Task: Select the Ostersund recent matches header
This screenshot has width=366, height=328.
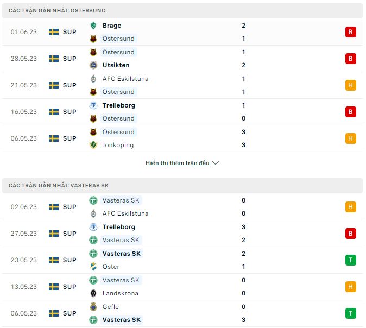Action: point(58,10)
